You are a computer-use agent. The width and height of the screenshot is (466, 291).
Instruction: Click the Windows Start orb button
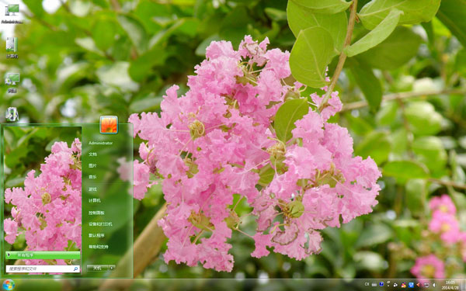[x=9, y=285]
